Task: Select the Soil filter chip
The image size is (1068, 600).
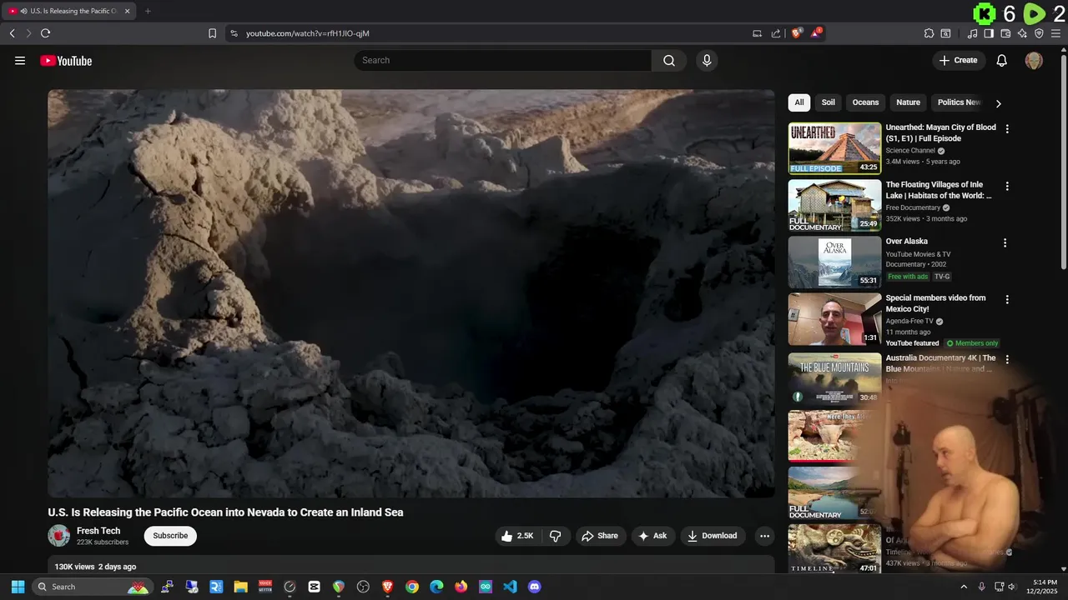Action: (x=828, y=102)
